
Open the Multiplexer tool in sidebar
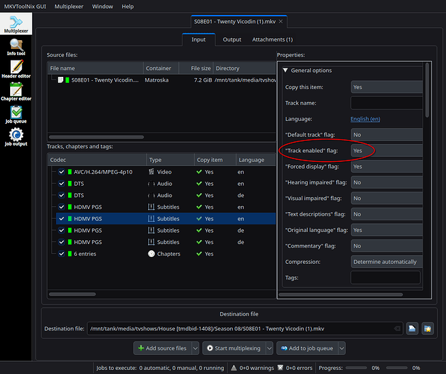coord(16,24)
